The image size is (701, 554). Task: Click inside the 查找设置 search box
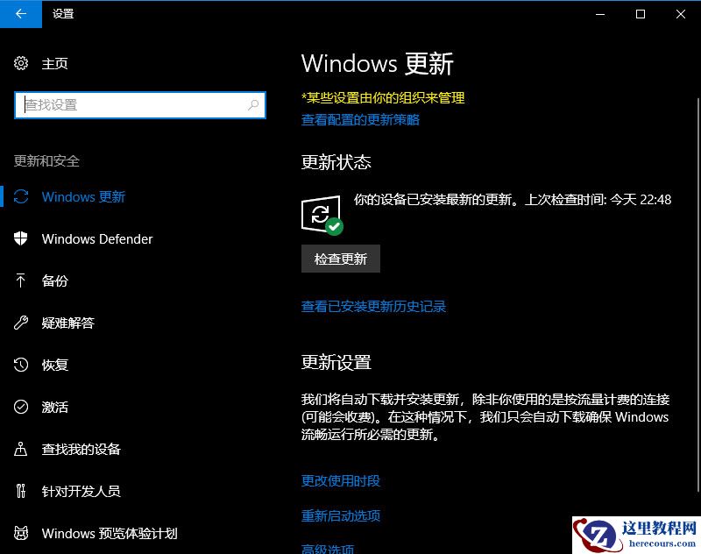tap(140, 105)
